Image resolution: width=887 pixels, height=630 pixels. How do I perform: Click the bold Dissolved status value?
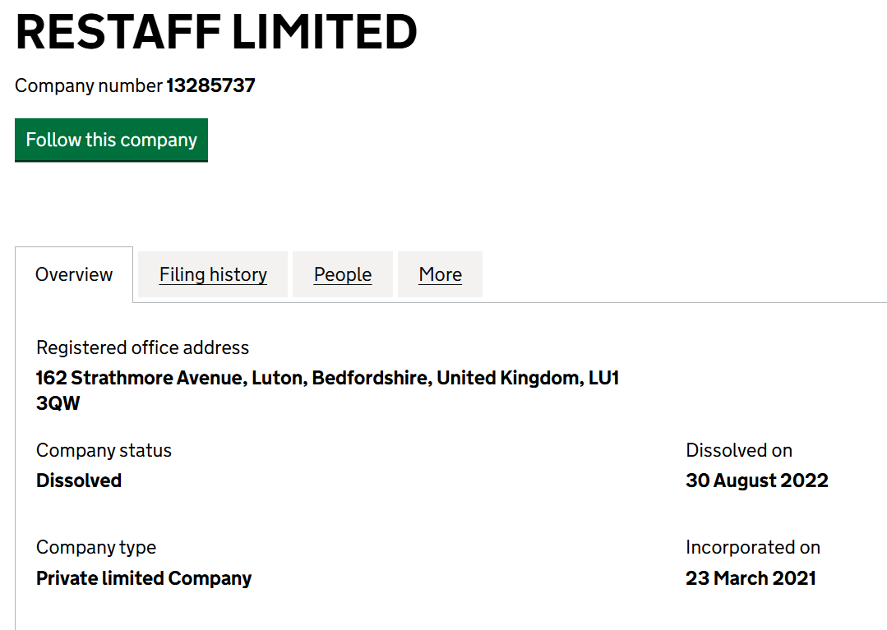79,481
